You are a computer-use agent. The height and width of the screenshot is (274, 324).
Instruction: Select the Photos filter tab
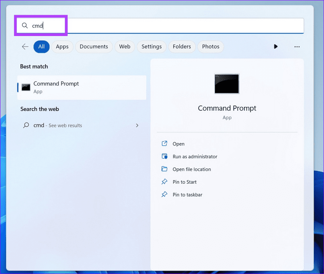[210, 46]
